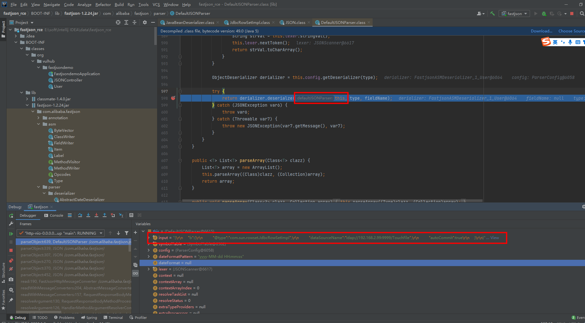Open the Refactor menu

[103, 4]
